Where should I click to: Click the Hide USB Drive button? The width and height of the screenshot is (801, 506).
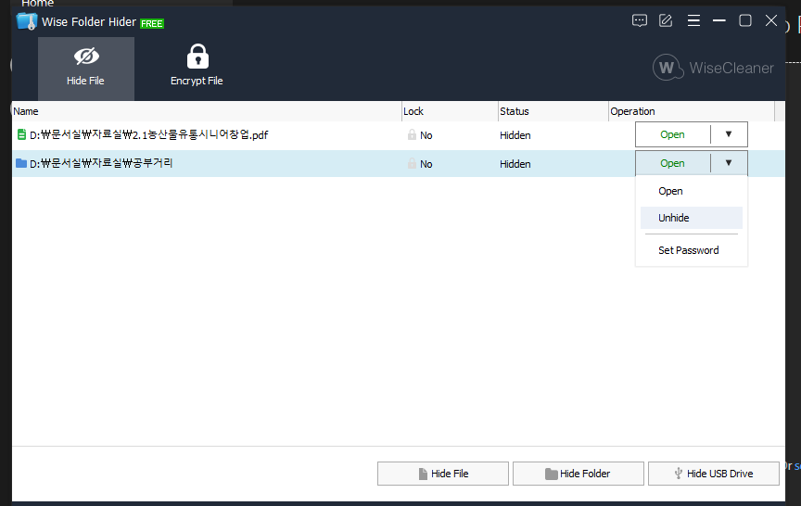pos(714,474)
